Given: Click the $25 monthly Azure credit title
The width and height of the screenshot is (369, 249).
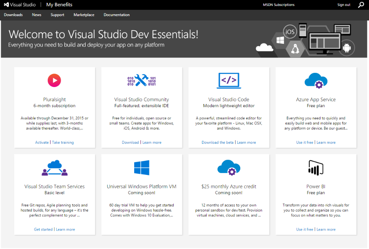Looking at the screenshot, I should point(229,186).
